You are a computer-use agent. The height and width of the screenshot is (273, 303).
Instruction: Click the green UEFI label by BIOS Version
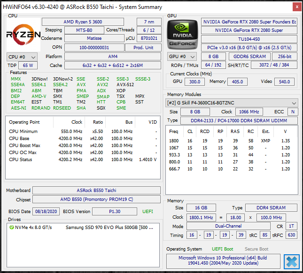148,211
